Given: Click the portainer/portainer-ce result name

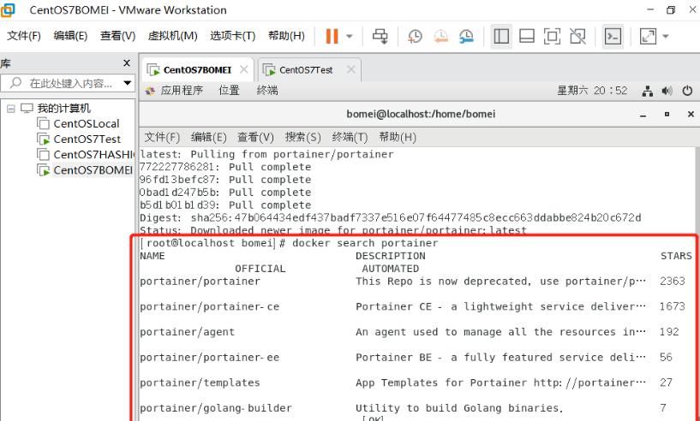Looking at the screenshot, I should click(x=209, y=307).
